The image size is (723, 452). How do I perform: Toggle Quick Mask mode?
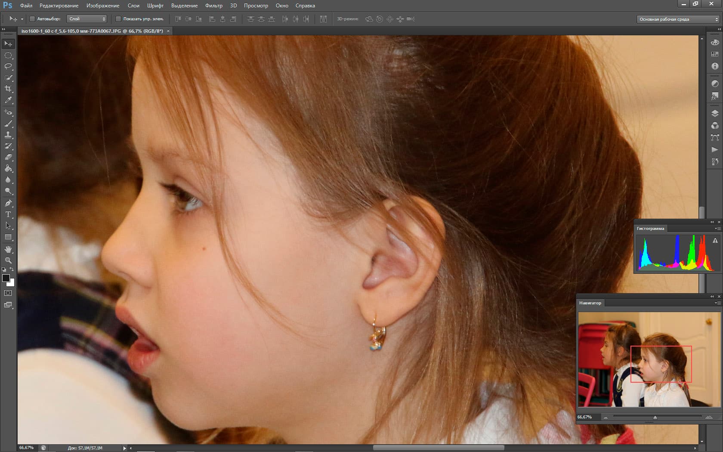click(8, 293)
